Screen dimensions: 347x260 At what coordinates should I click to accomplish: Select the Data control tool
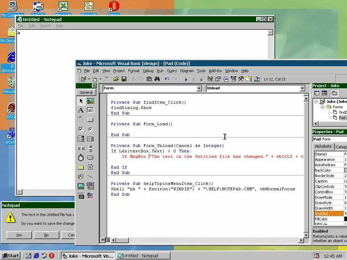(x=90, y=186)
